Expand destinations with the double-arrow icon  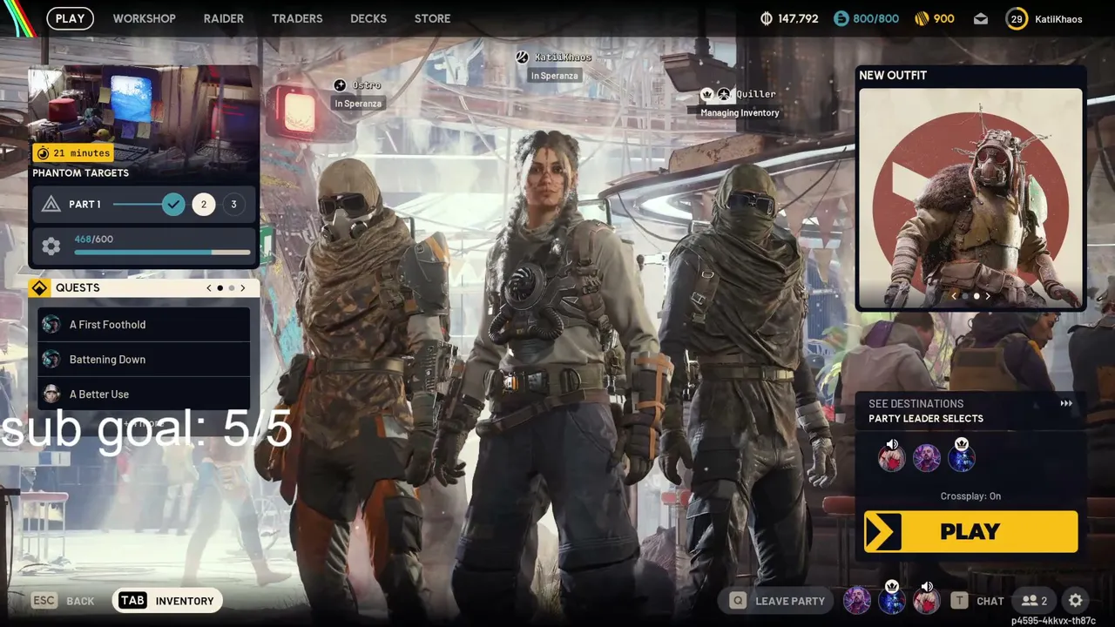[1066, 404]
